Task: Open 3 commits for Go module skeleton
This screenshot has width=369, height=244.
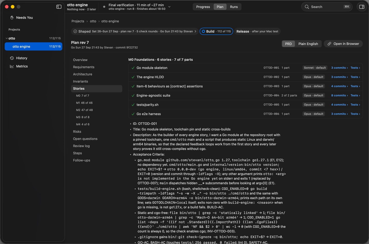Action: click(x=339, y=68)
